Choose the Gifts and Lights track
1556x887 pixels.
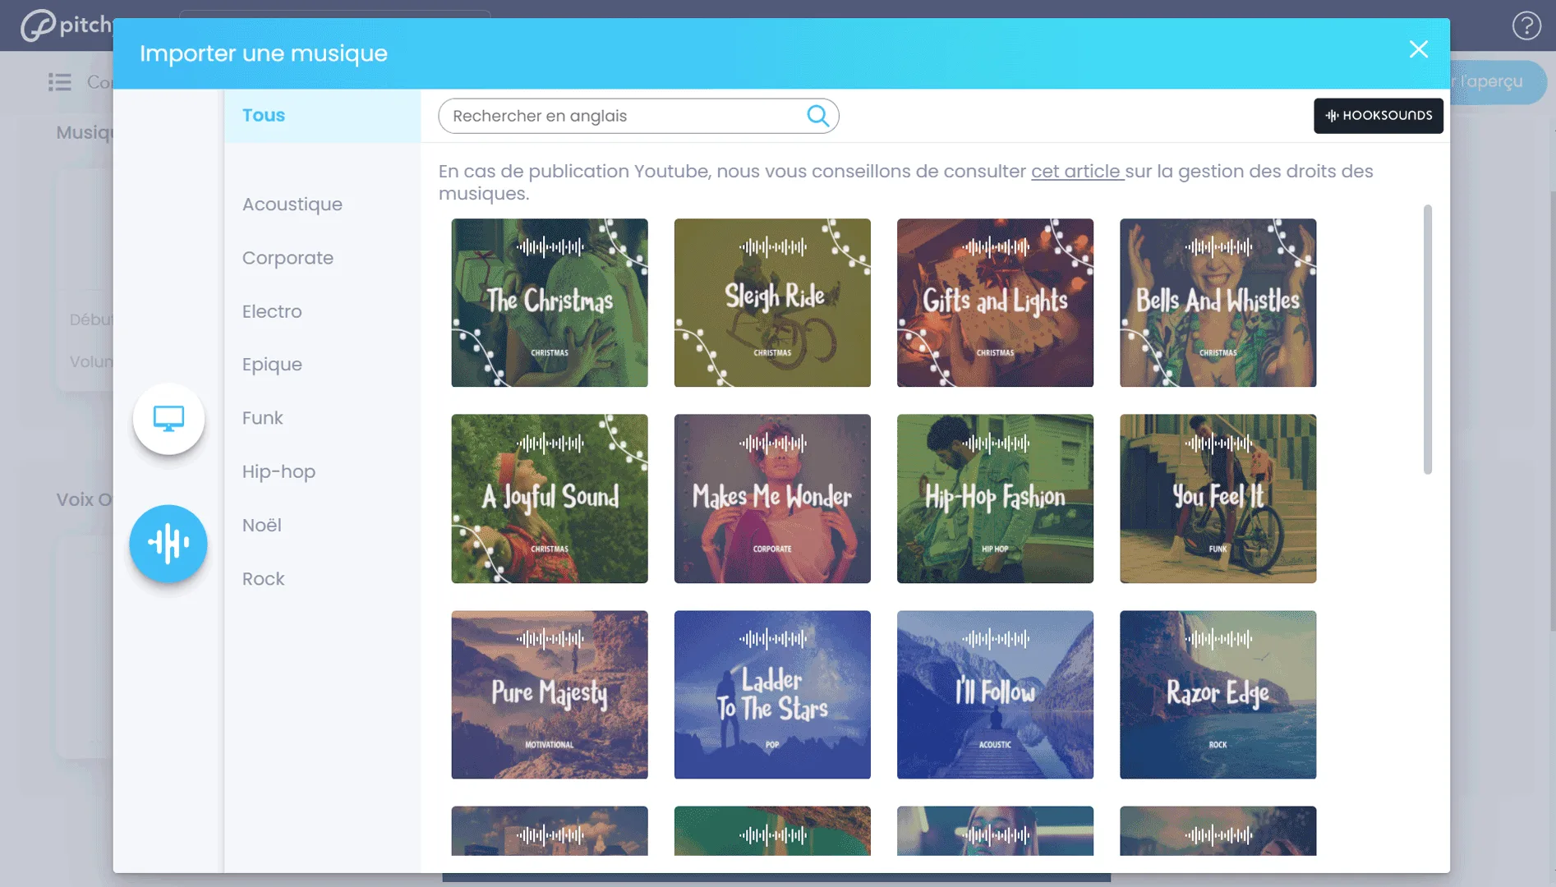pos(995,302)
